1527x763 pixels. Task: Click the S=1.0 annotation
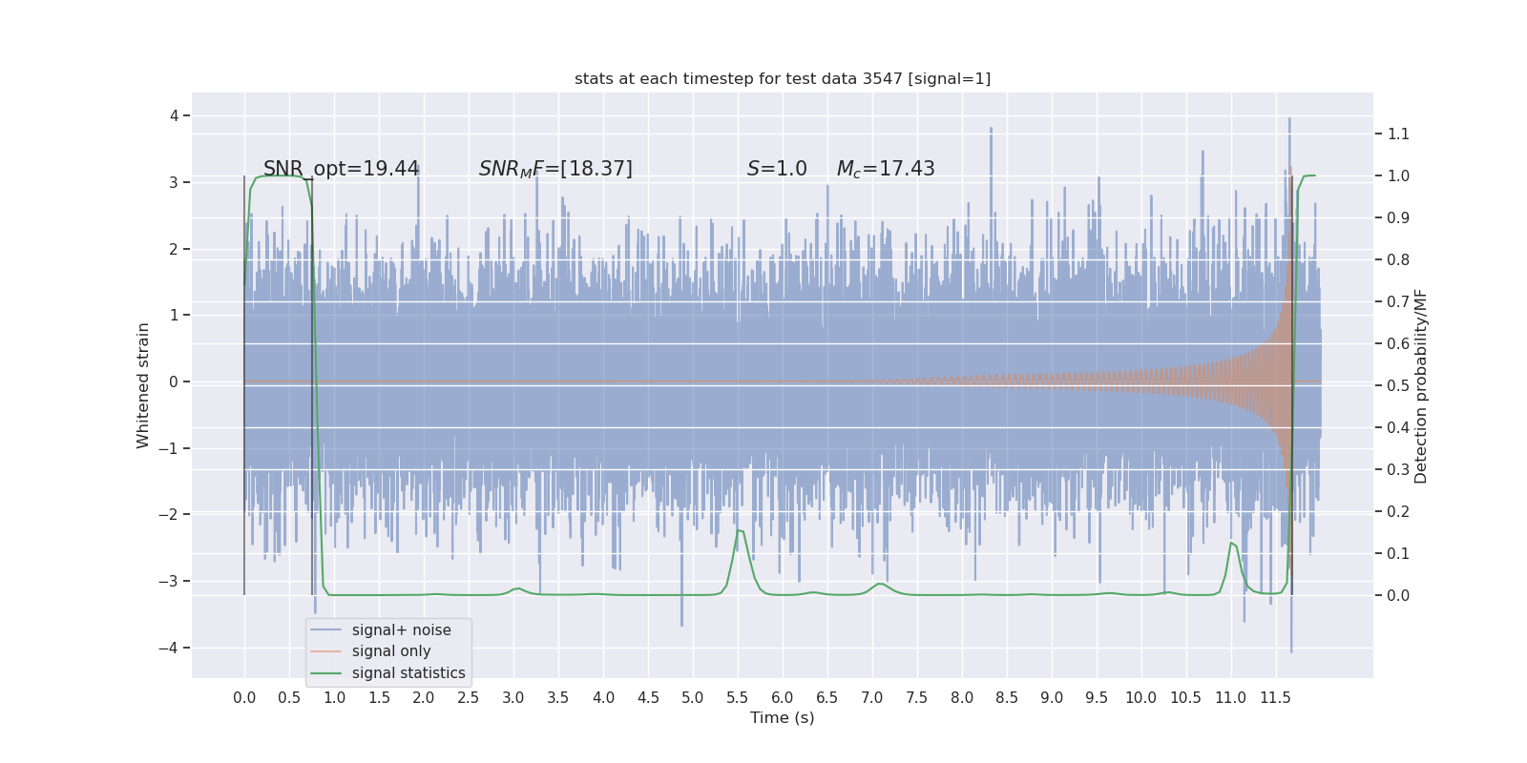coord(777,169)
